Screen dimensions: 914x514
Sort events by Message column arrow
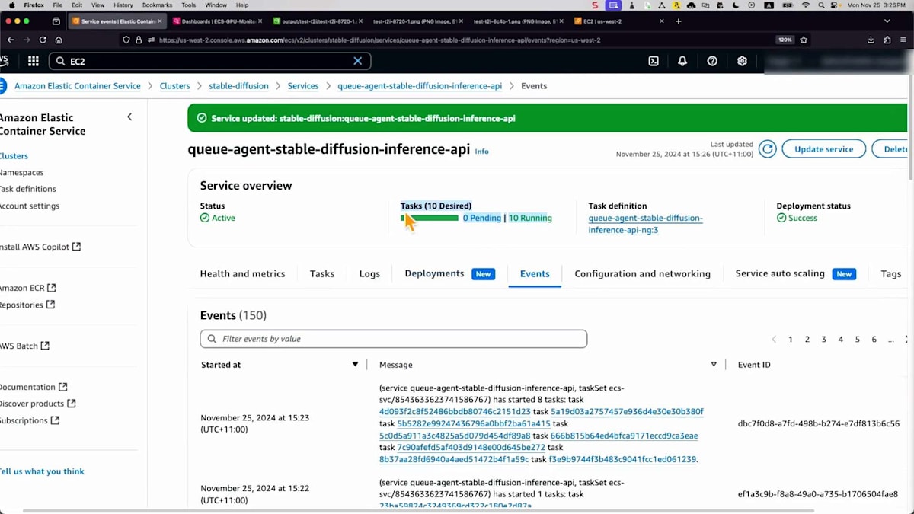click(x=714, y=365)
